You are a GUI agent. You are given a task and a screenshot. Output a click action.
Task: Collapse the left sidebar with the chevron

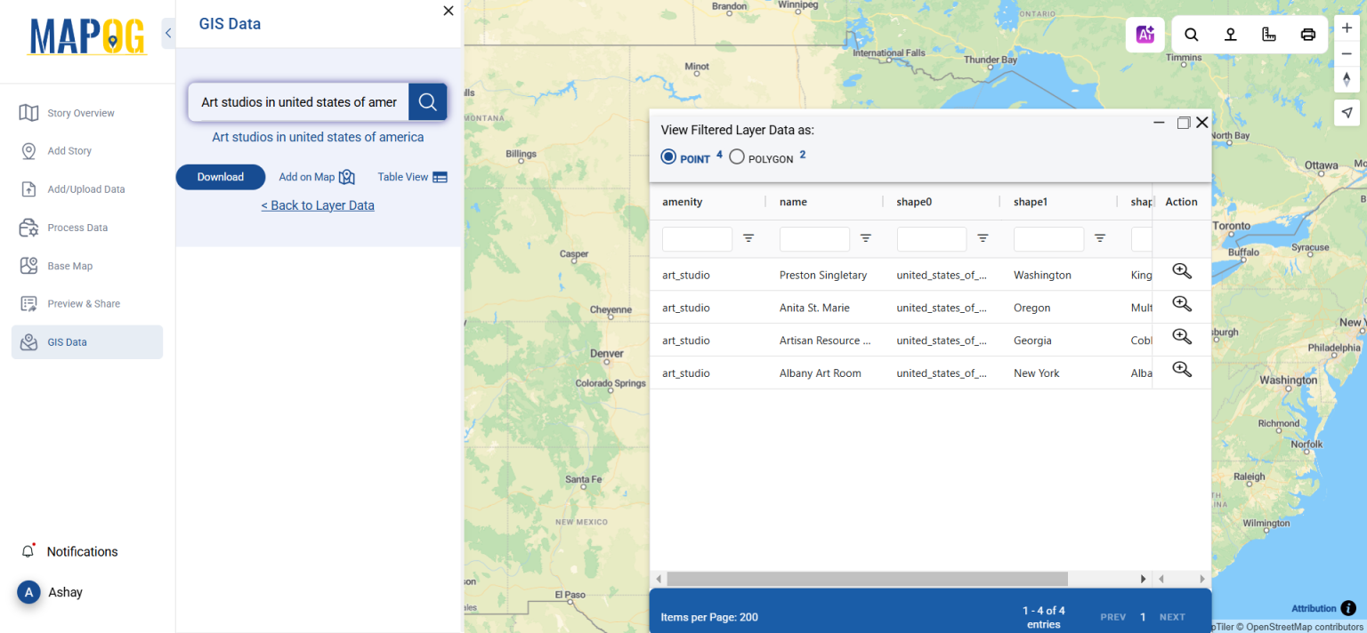(x=168, y=33)
